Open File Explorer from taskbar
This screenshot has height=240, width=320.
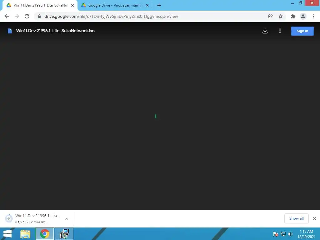[x=25, y=234]
